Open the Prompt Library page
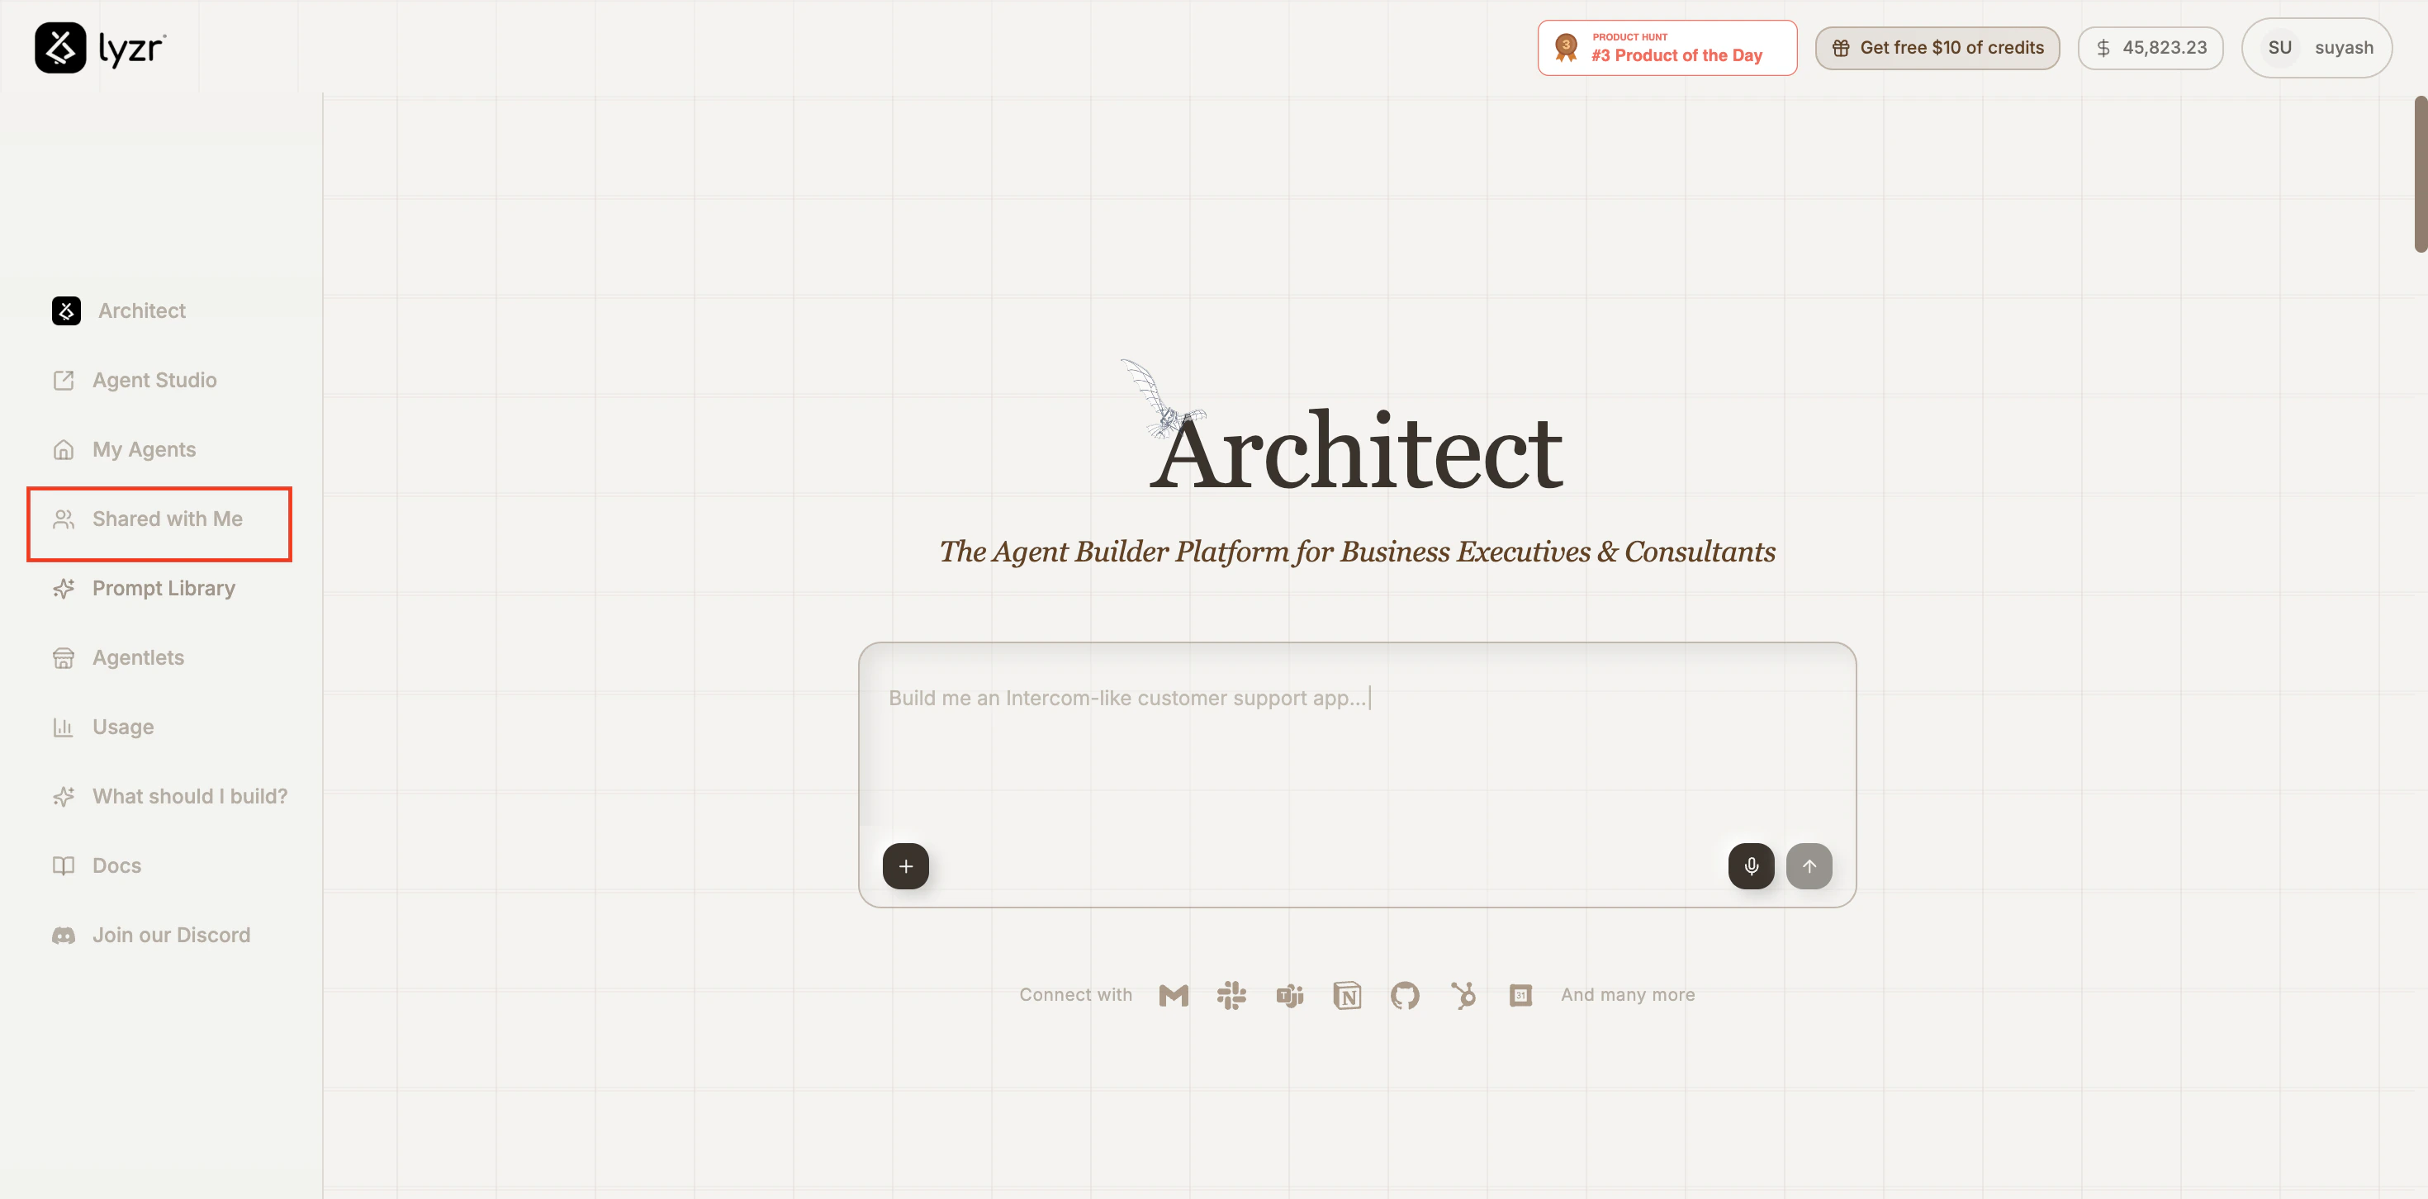 [x=163, y=588]
